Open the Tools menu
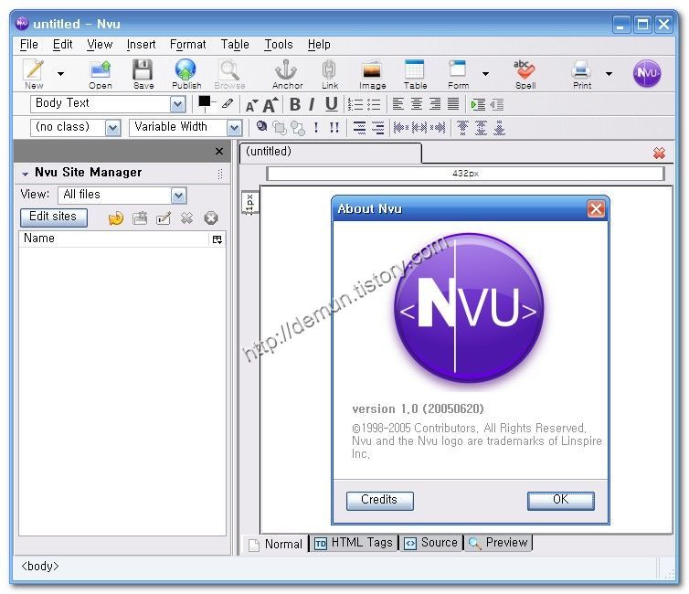The width and height of the screenshot is (689, 594). pos(279,45)
